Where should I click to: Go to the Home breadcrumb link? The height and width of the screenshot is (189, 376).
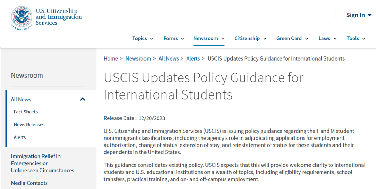(x=111, y=58)
